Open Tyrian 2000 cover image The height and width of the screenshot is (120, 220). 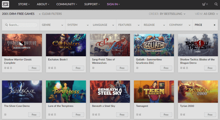tap(198, 91)
